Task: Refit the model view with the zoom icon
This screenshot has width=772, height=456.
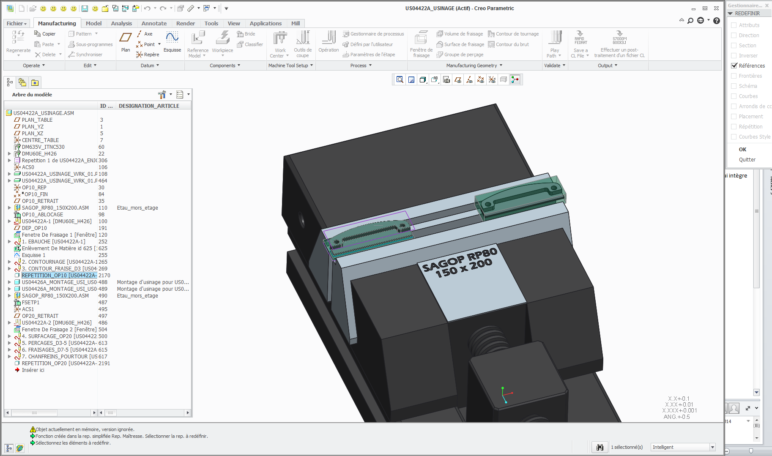Action: point(400,79)
